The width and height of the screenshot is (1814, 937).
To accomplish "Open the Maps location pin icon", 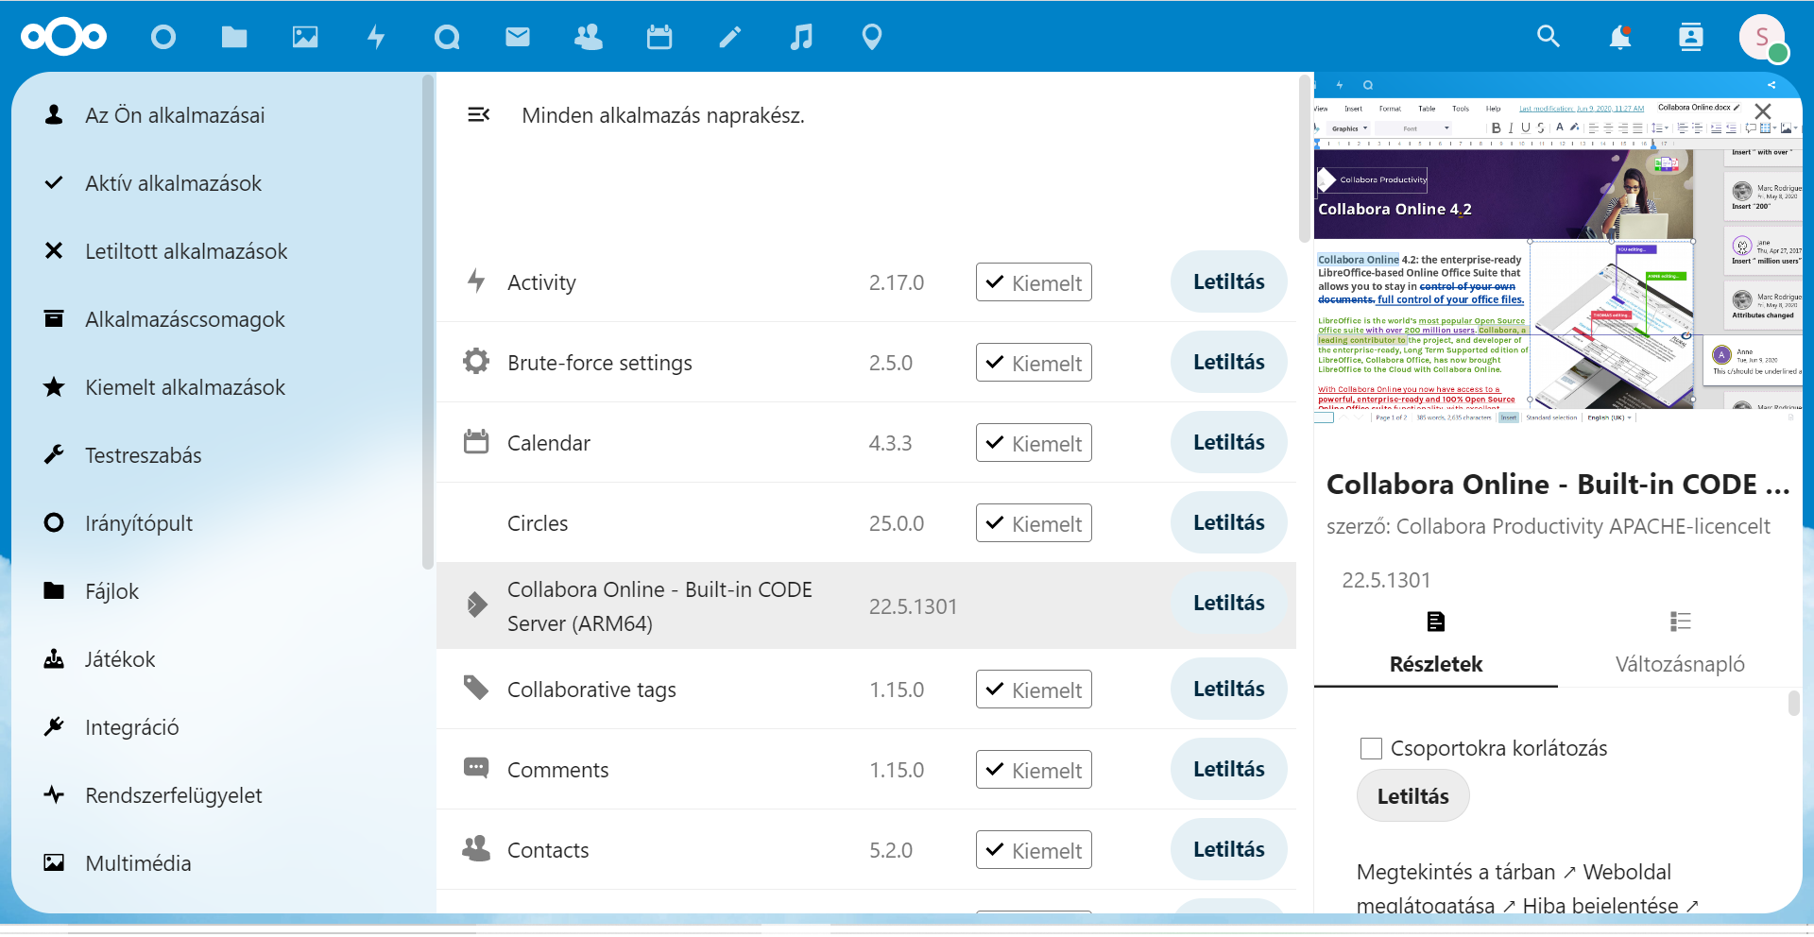I will [871, 37].
